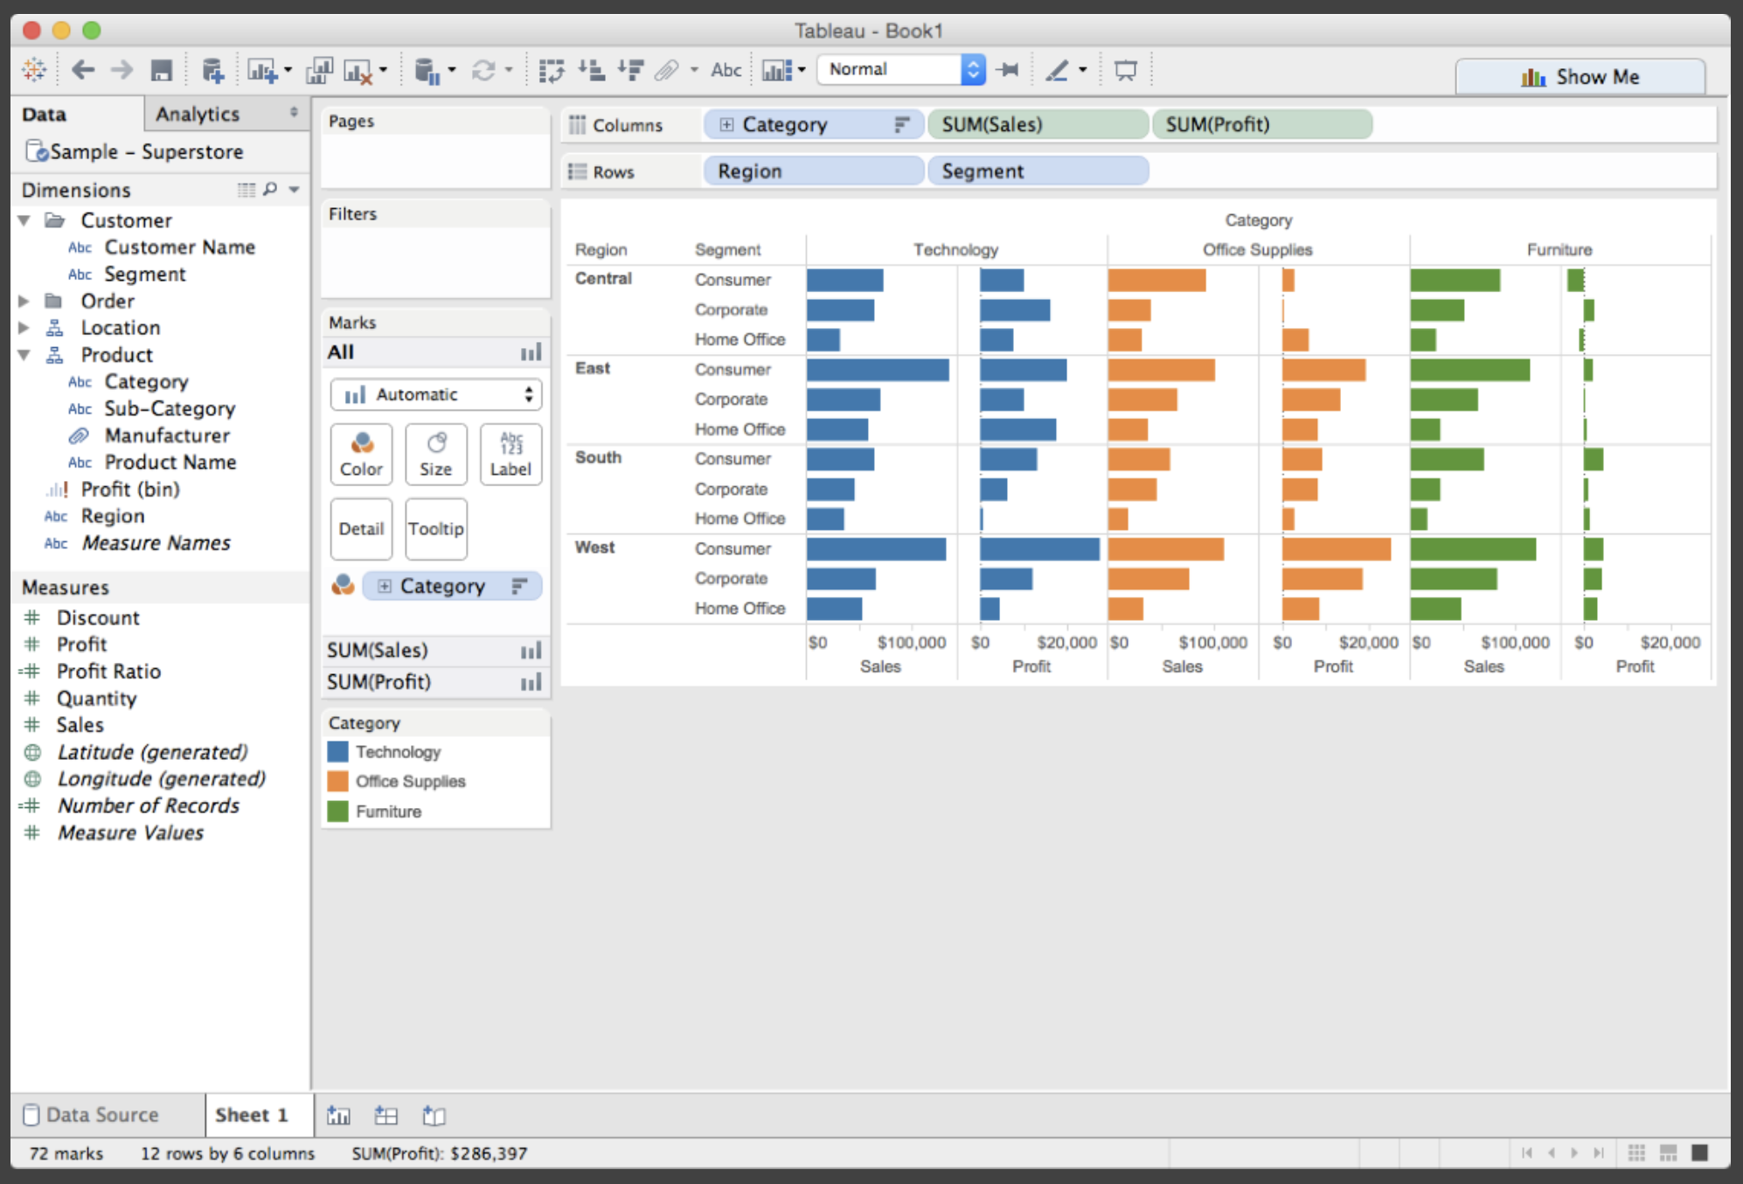Screen dimensions: 1743x1184
Task: Toggle the Abc mark labels button
Action: (726, 70)
